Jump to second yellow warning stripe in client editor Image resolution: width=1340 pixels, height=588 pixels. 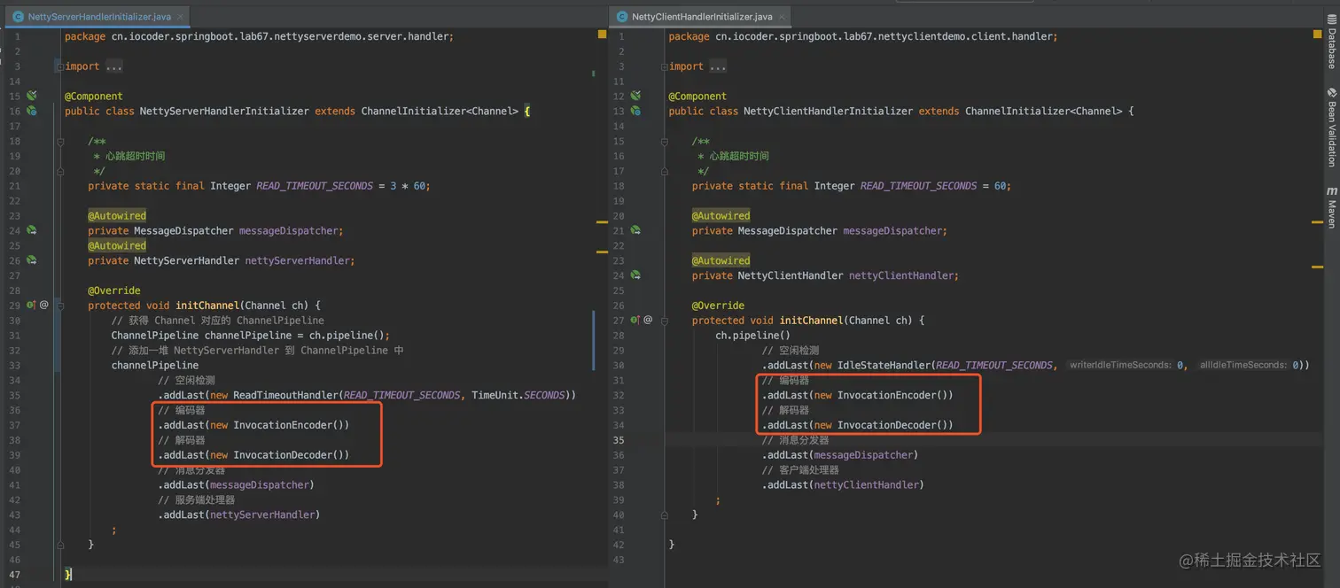1317,267
